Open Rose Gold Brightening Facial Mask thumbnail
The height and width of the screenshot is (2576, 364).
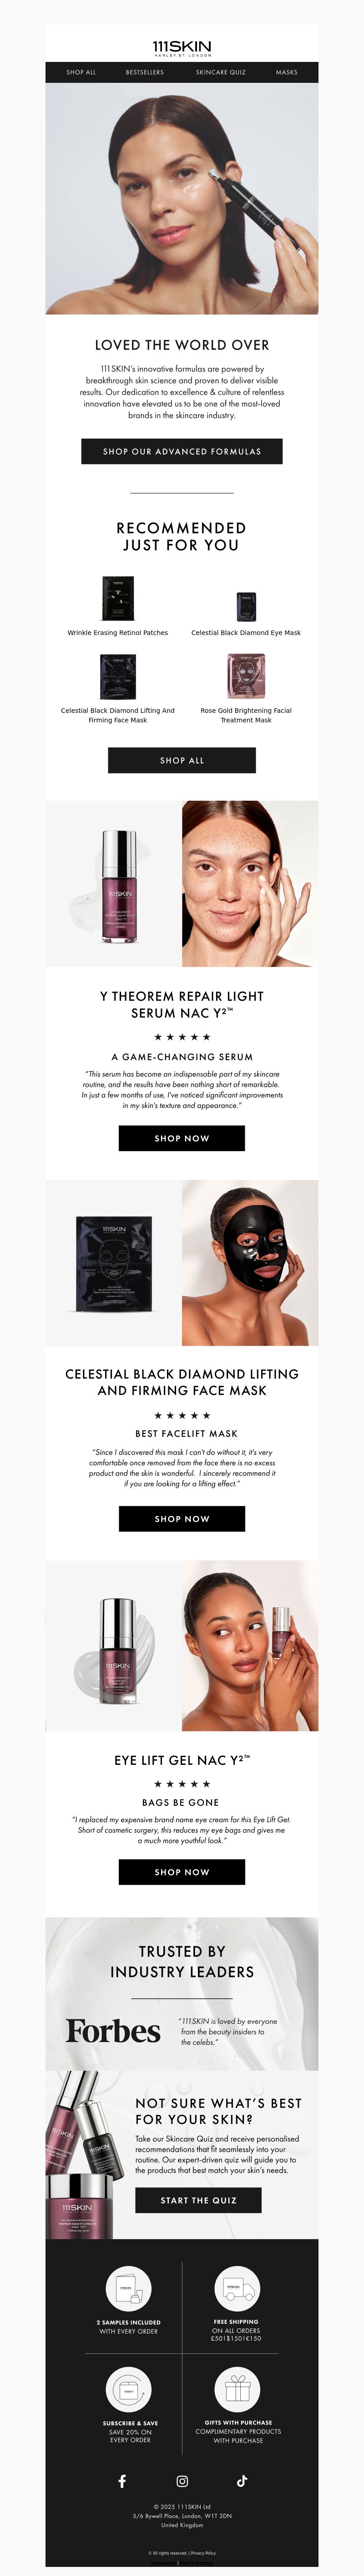point(246,676)
